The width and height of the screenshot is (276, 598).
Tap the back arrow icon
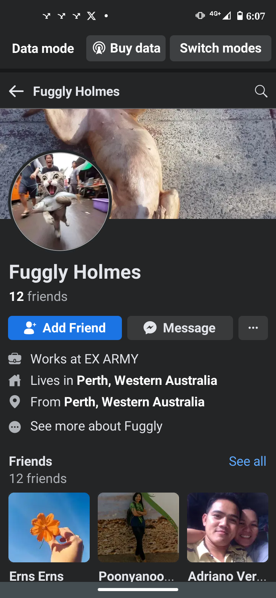coord(16,91)
